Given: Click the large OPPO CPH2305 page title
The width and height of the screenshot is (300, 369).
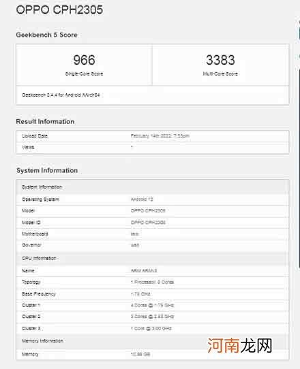Looking at the screenshot, I should [59, 10].
